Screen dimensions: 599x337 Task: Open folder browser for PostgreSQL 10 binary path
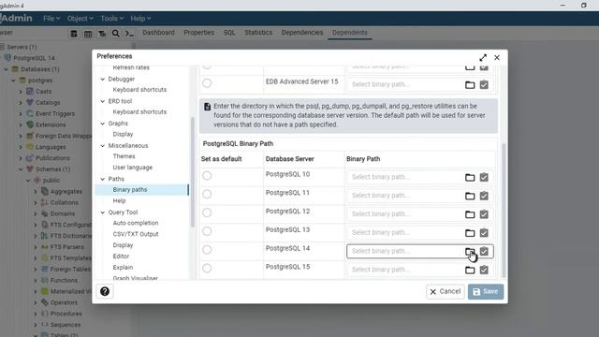coord(470,177)
